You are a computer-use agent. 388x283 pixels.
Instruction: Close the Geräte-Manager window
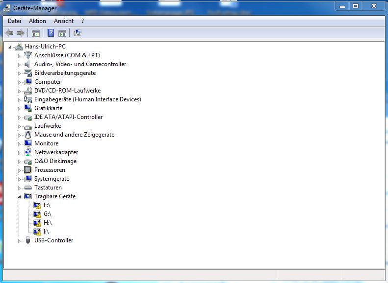(374, 6)
